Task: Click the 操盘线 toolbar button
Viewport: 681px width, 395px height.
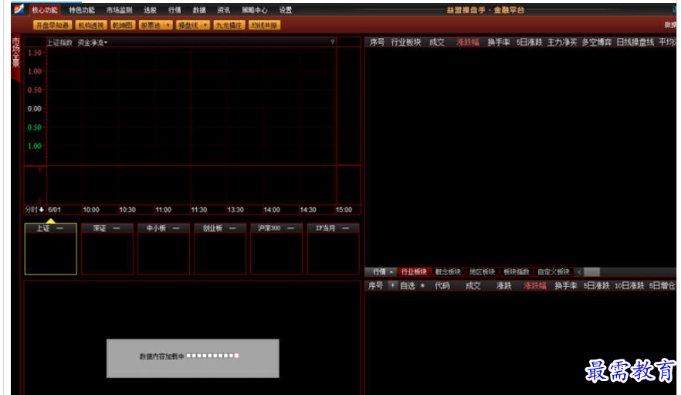Action: (188, 26)
